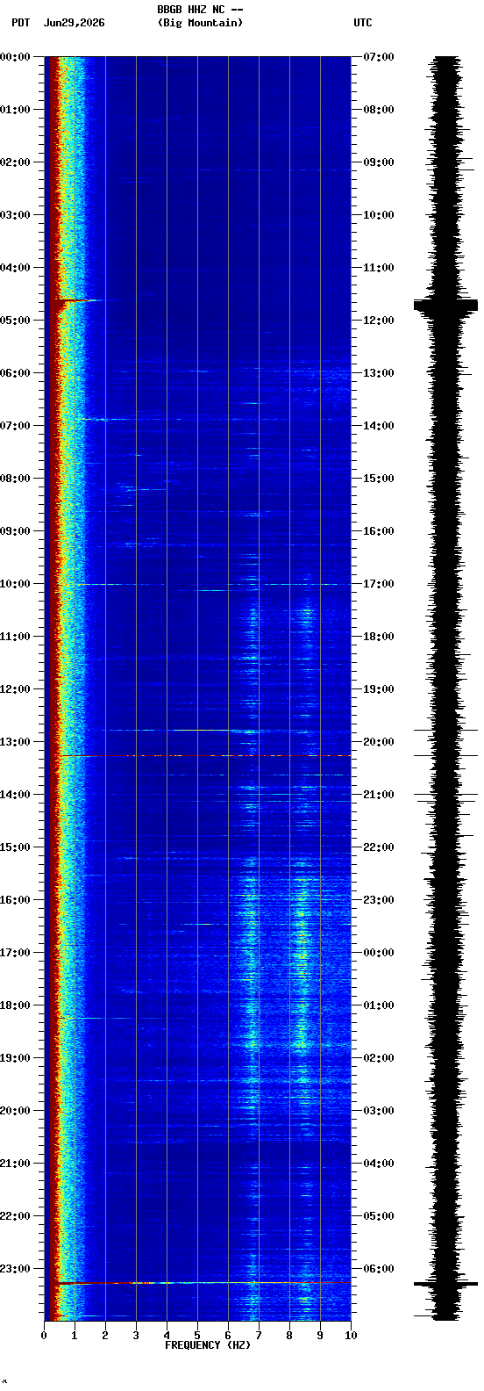Click the 'FREQUENCY (HZ)' axis title

point(208,1345)
